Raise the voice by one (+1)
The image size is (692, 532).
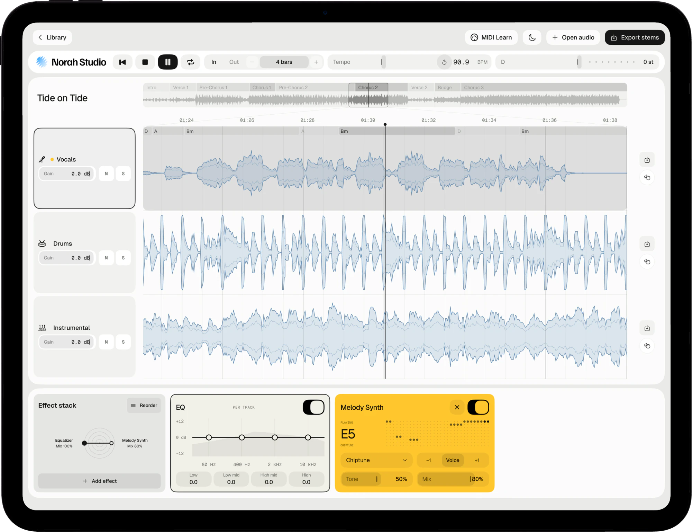[477, 460]
